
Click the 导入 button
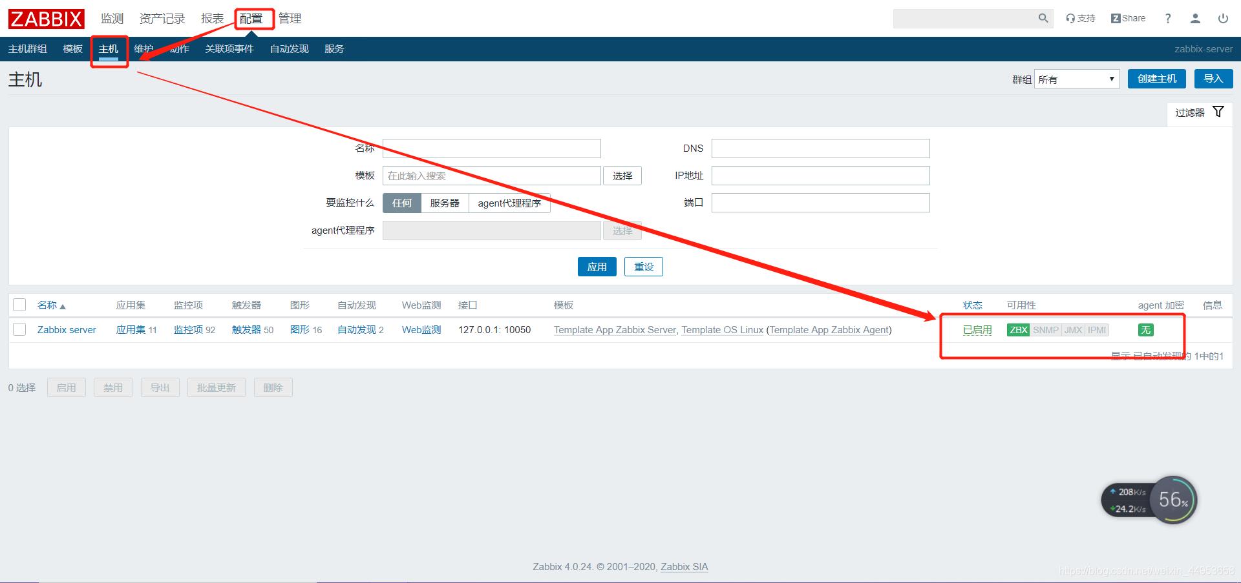click(x=1213, y=79)
